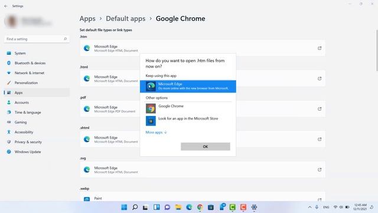
Task: Open Accounts settings
Action: tap(37, 102)
